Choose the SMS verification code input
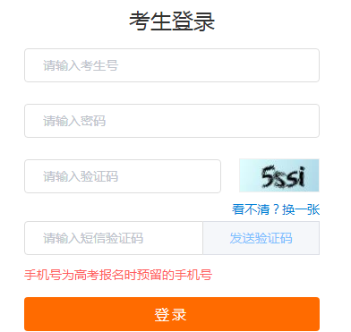 (x=114, y=238)
